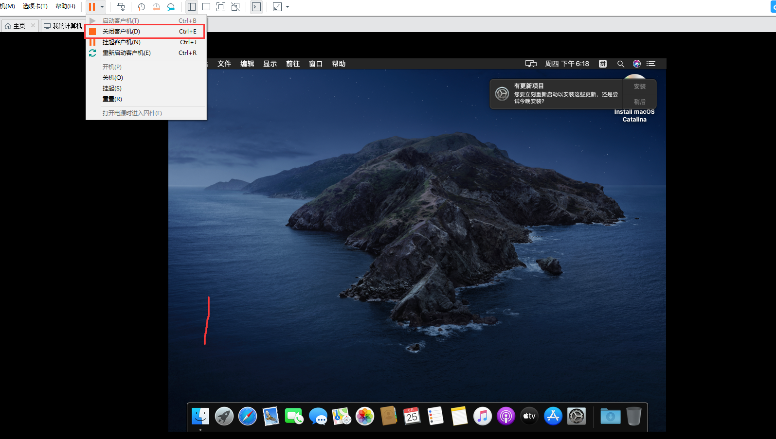
Task: Toggle the thumbnail bar view icon
Action: (206, 7)
